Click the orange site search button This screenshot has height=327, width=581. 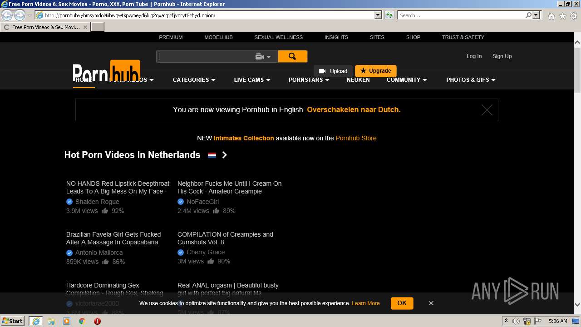click(292, 56)
